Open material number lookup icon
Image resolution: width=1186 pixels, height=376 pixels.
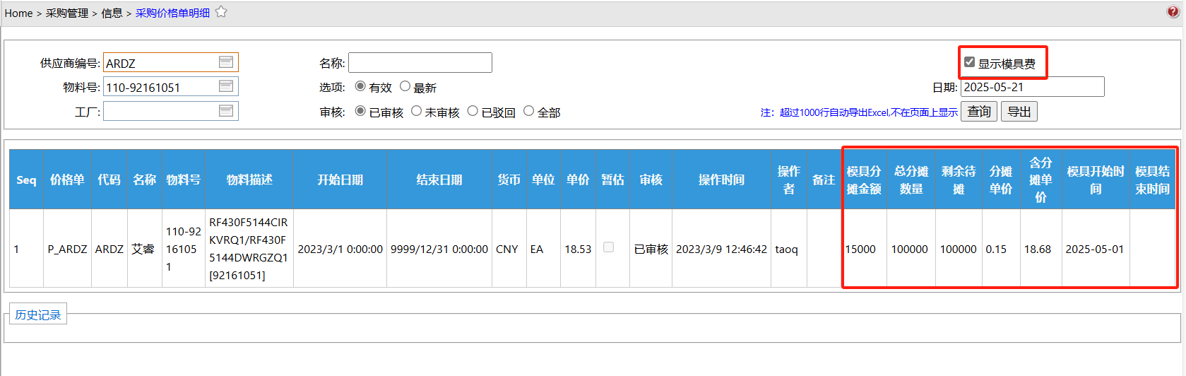coord(226,87)
